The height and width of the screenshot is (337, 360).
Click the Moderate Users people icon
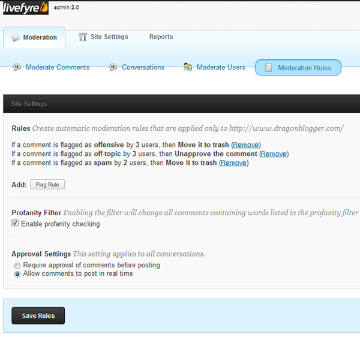point(188,67)
